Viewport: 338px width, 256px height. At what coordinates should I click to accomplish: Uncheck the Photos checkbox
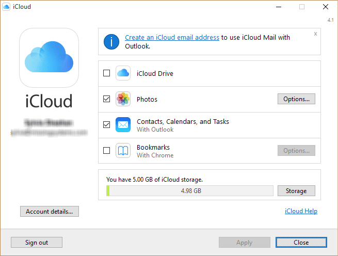(x=106, y=99)
